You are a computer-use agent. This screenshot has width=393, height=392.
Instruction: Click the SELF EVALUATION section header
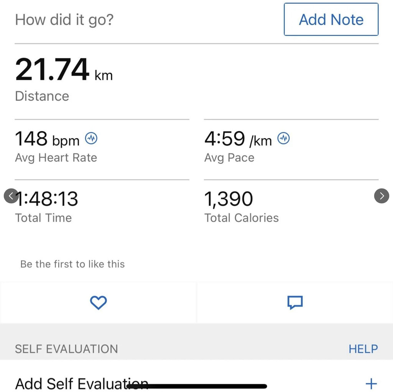click(66, 349)
